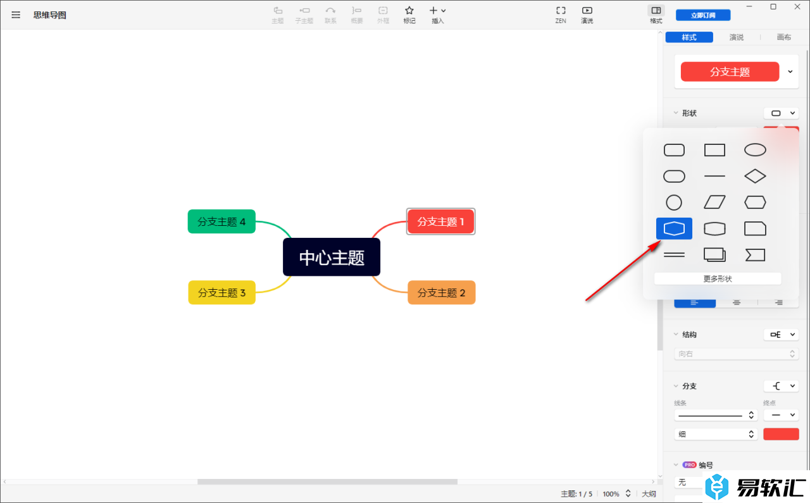Select the highlighted blue hexagon shape
Viewport: 810px width, 503px height.
674,228
